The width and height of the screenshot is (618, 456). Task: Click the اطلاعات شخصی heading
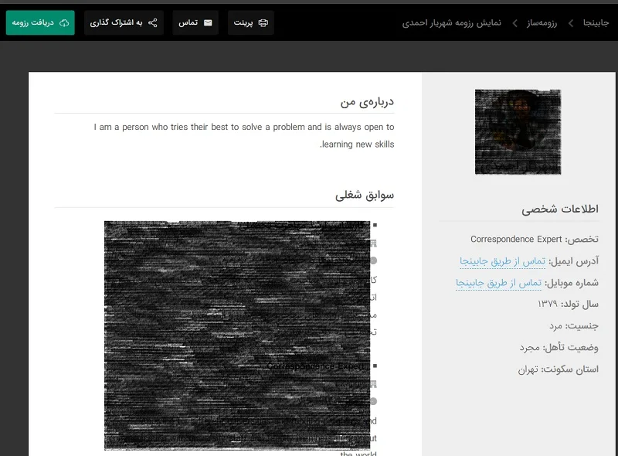tap(560, 209)
